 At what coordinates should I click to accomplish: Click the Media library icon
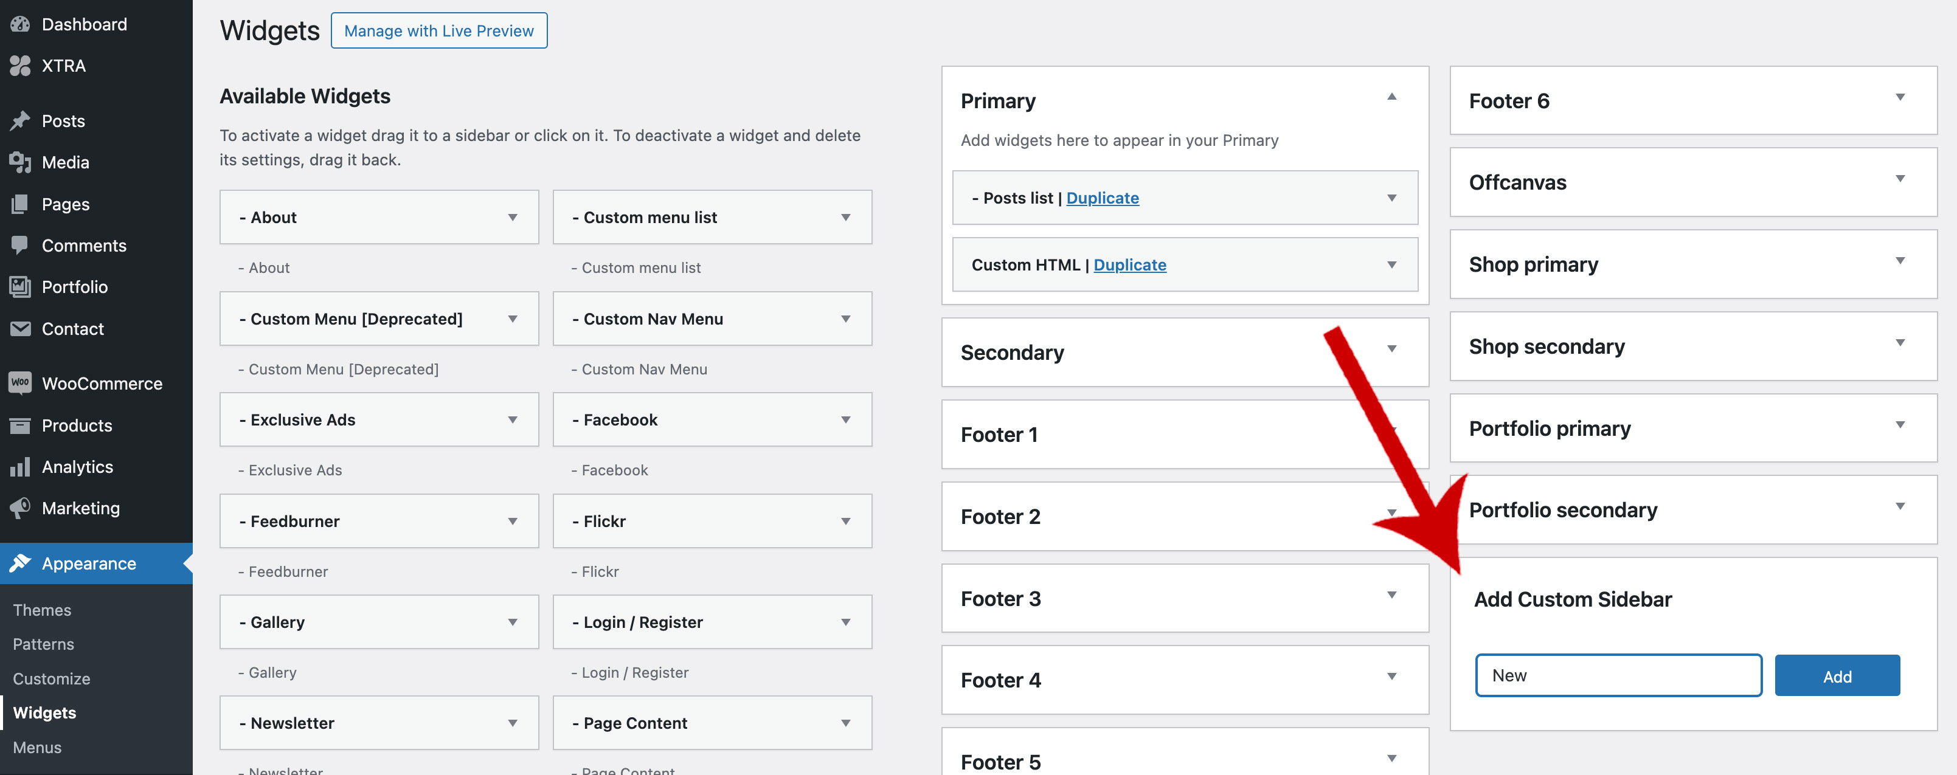coord(21,162)
